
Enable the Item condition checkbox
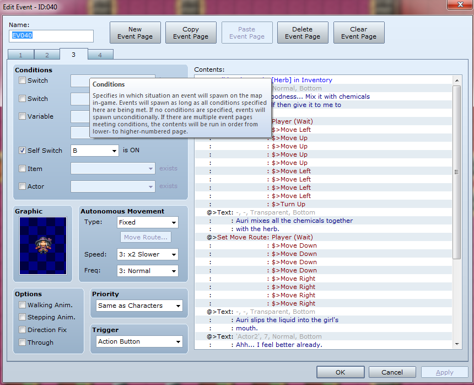[23, 168]
